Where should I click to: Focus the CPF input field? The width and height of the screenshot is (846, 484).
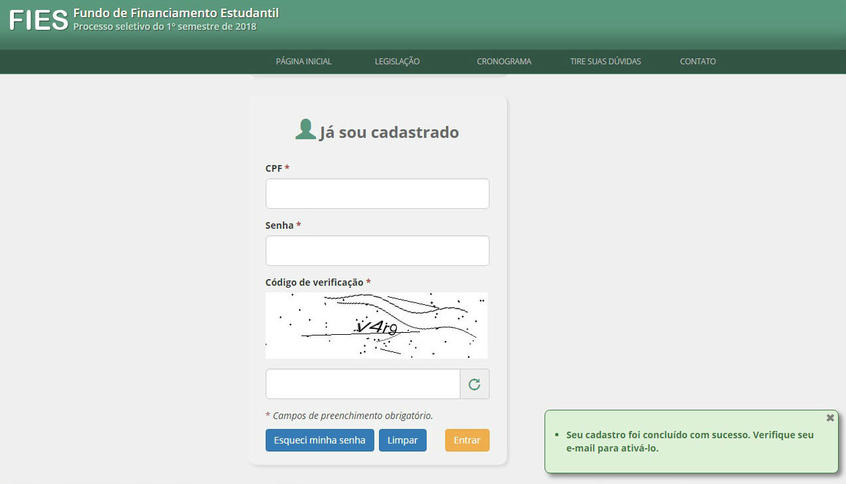point(378,194)
